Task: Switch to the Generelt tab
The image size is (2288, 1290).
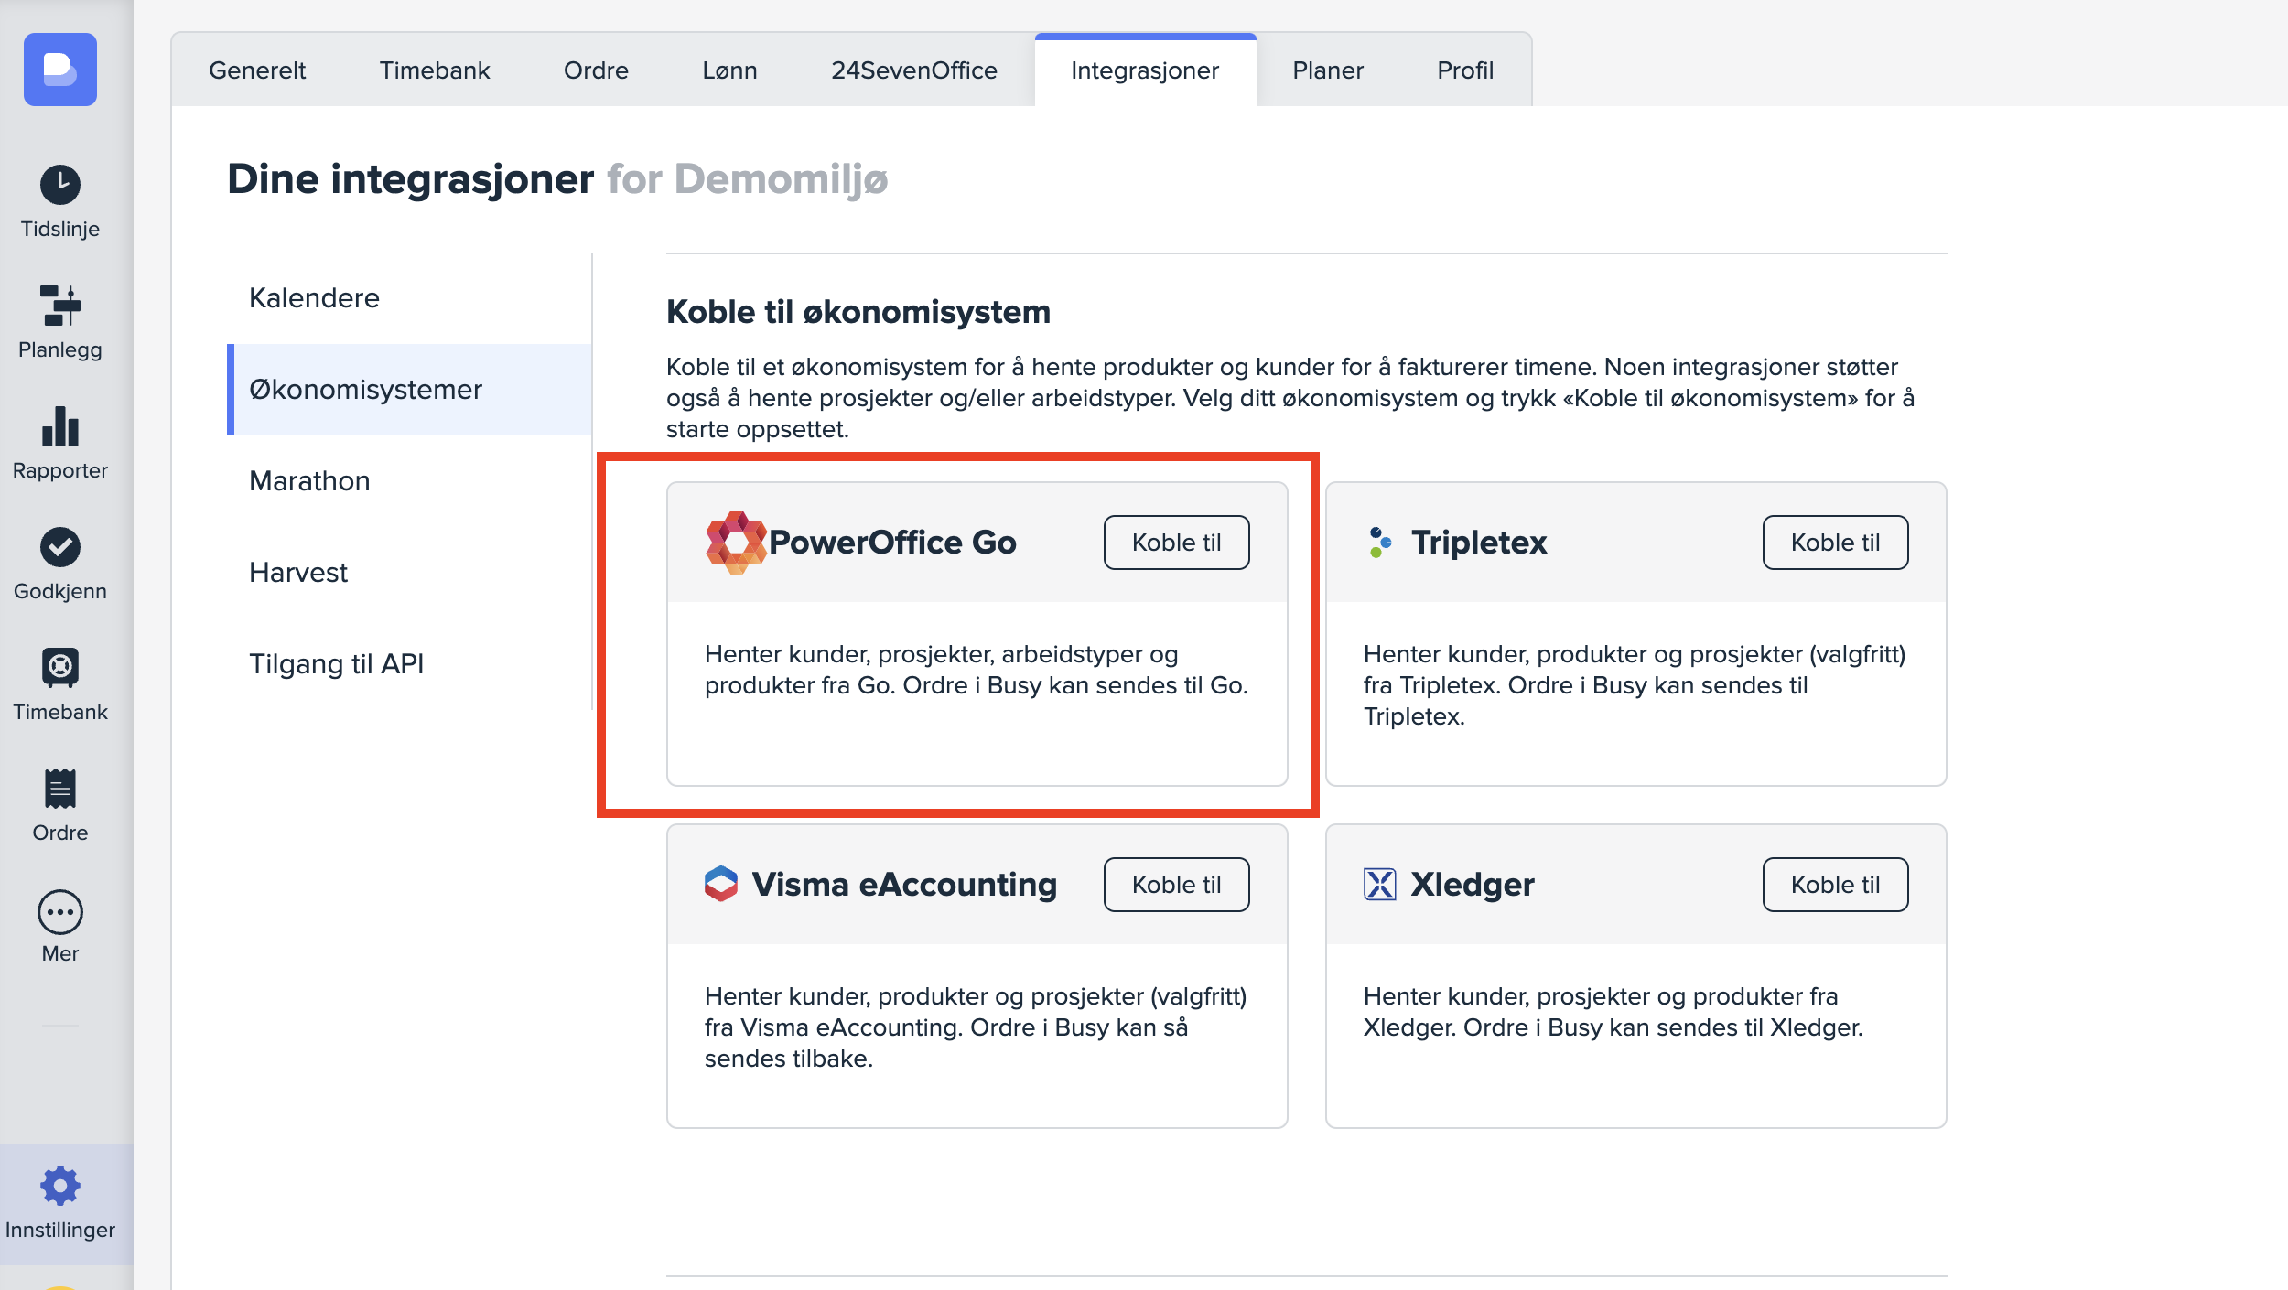Action: pyautogui.click(x=257, y=70)
